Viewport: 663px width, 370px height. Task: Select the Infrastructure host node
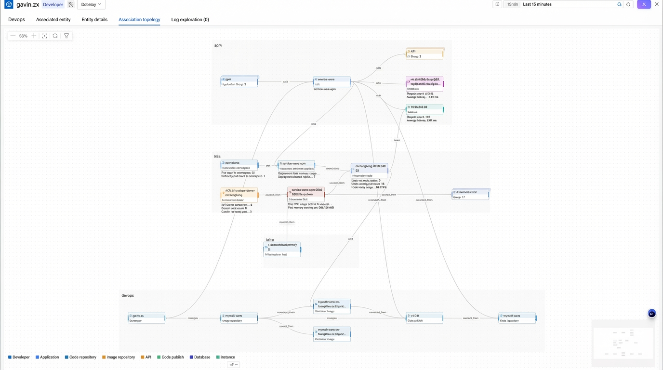[282, 249]
